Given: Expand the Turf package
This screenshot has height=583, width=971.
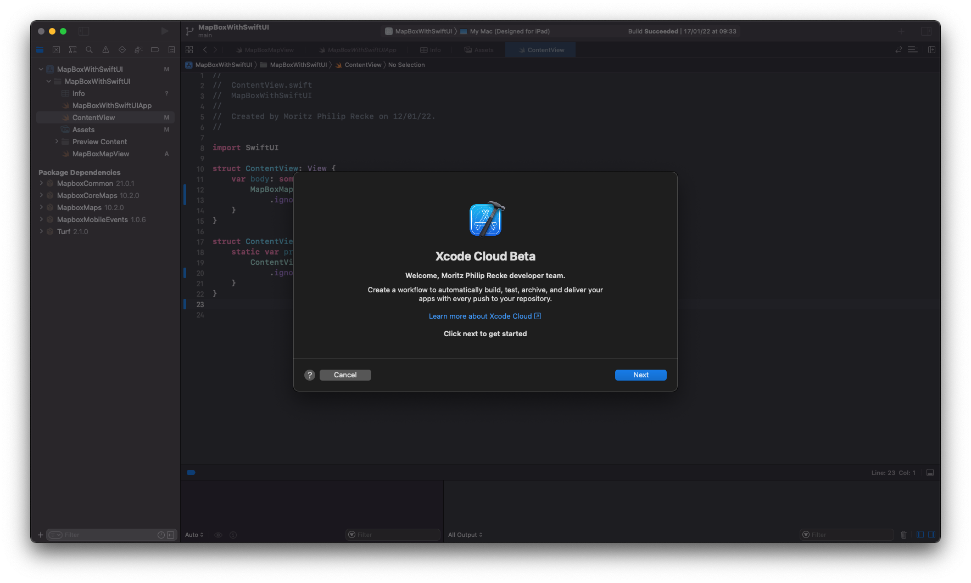Looking at the screenshot, I should coord(41,231).
